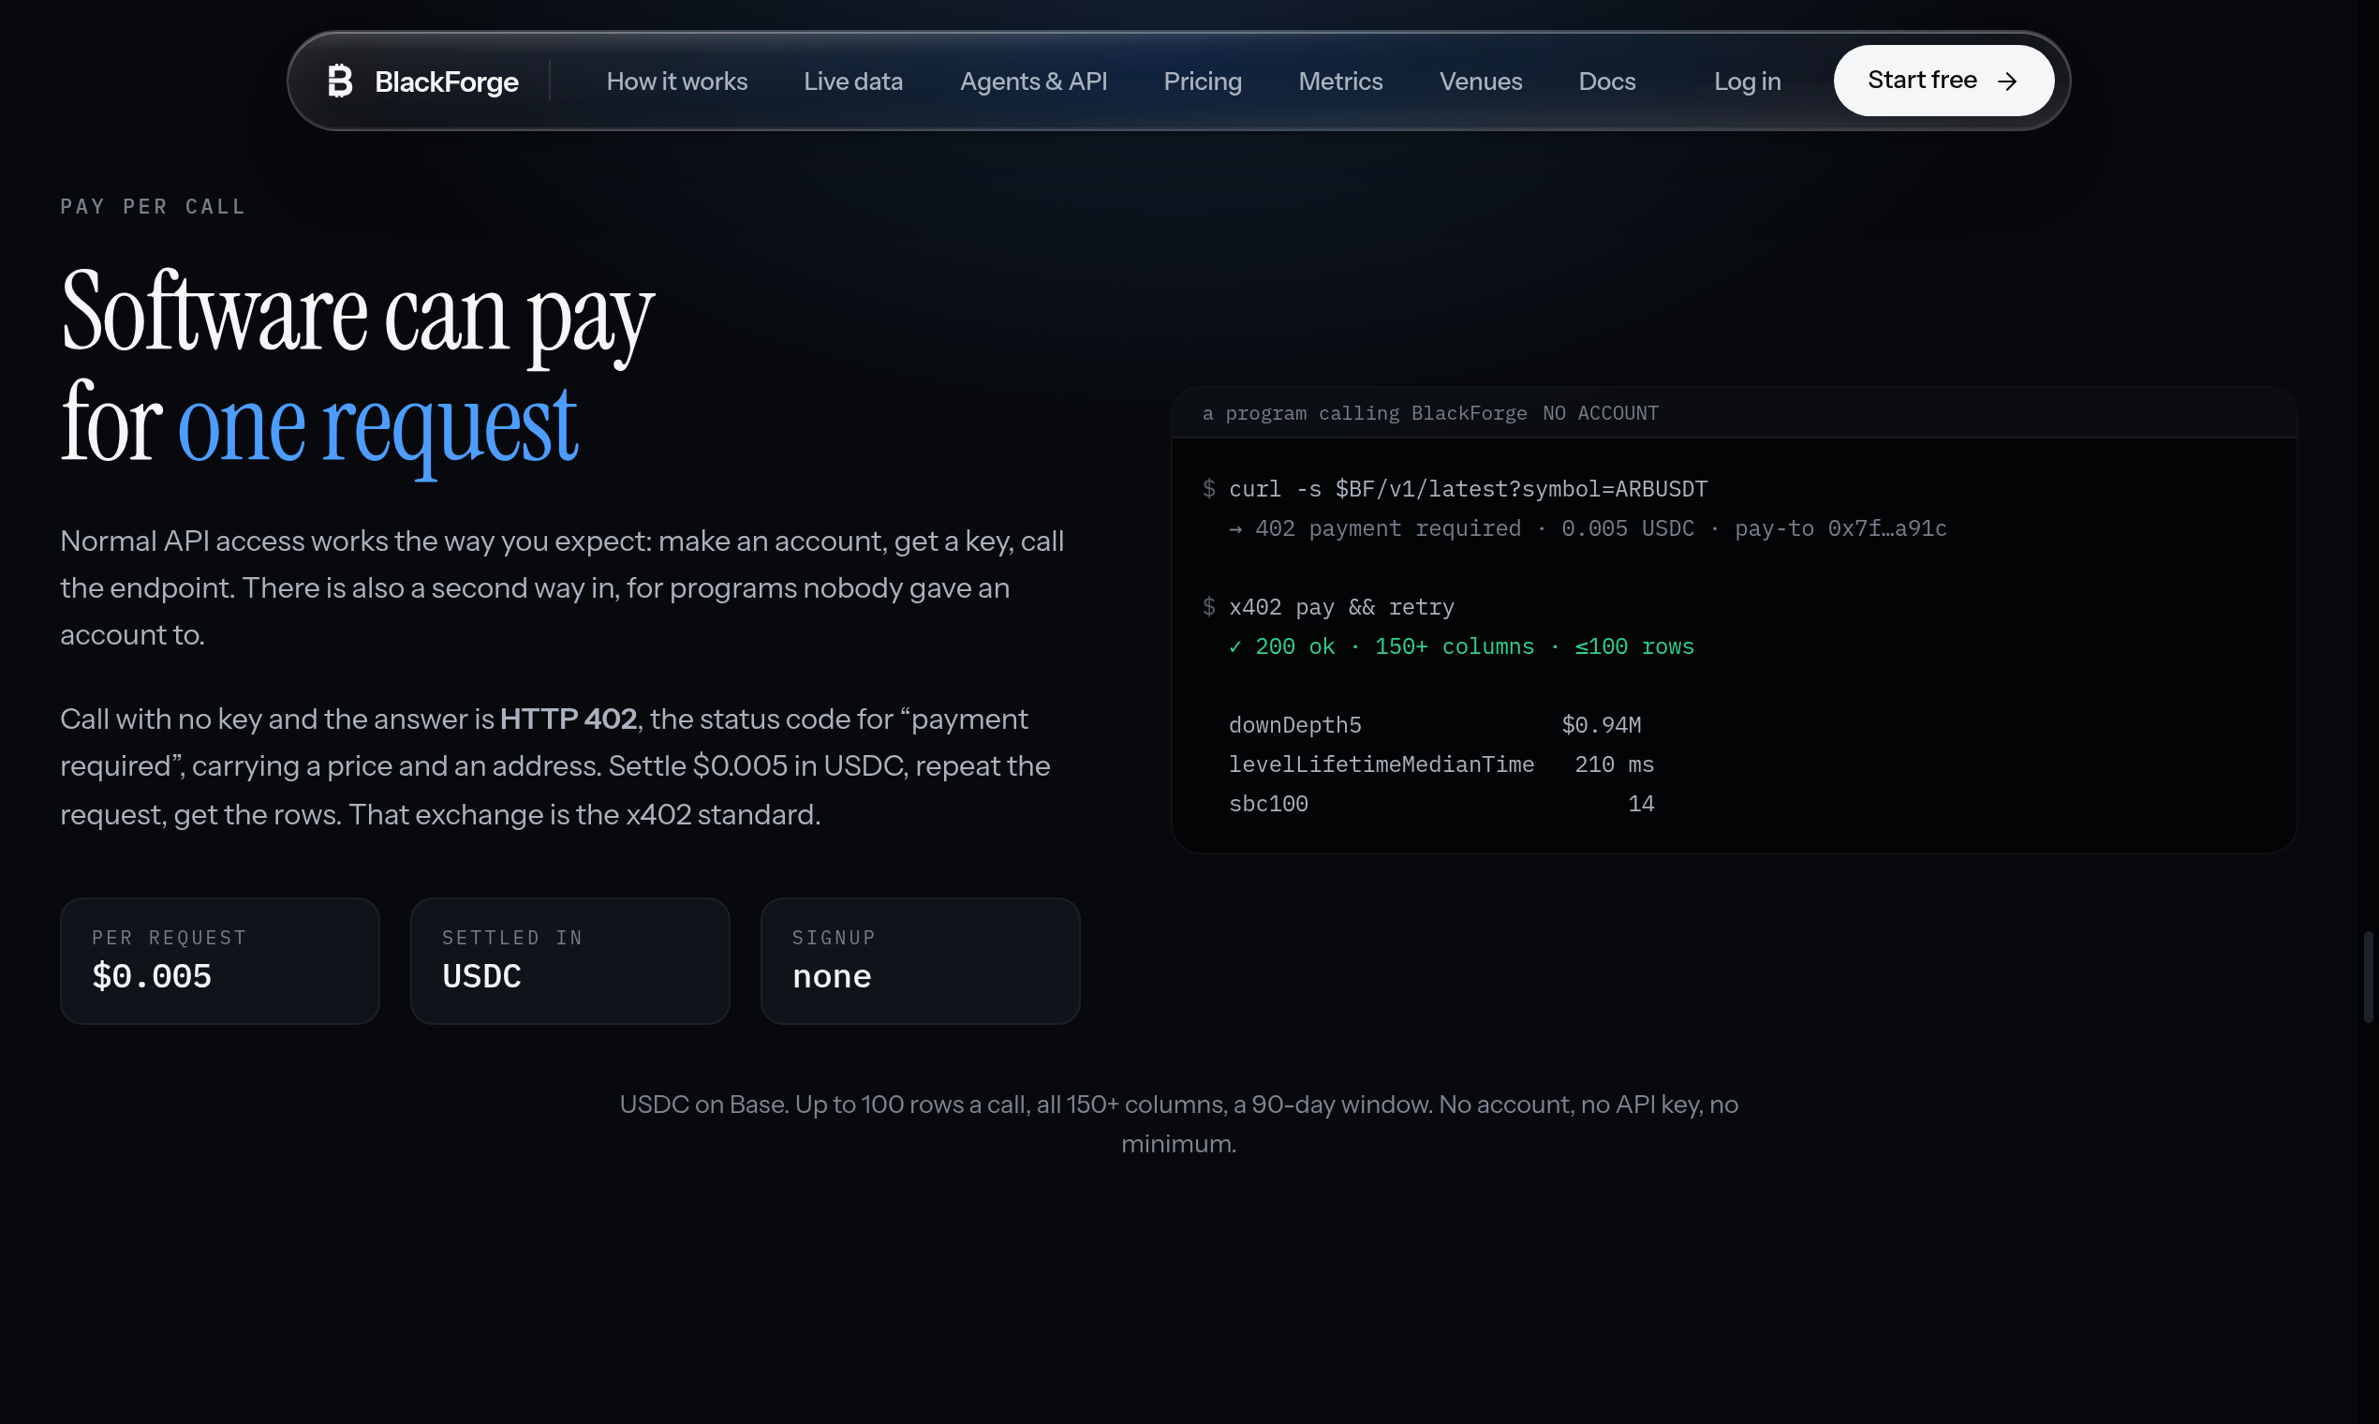The width and height of the screenshot is (2379, 1424).
Task: Open the How it works page
Action: pos(676,82)
